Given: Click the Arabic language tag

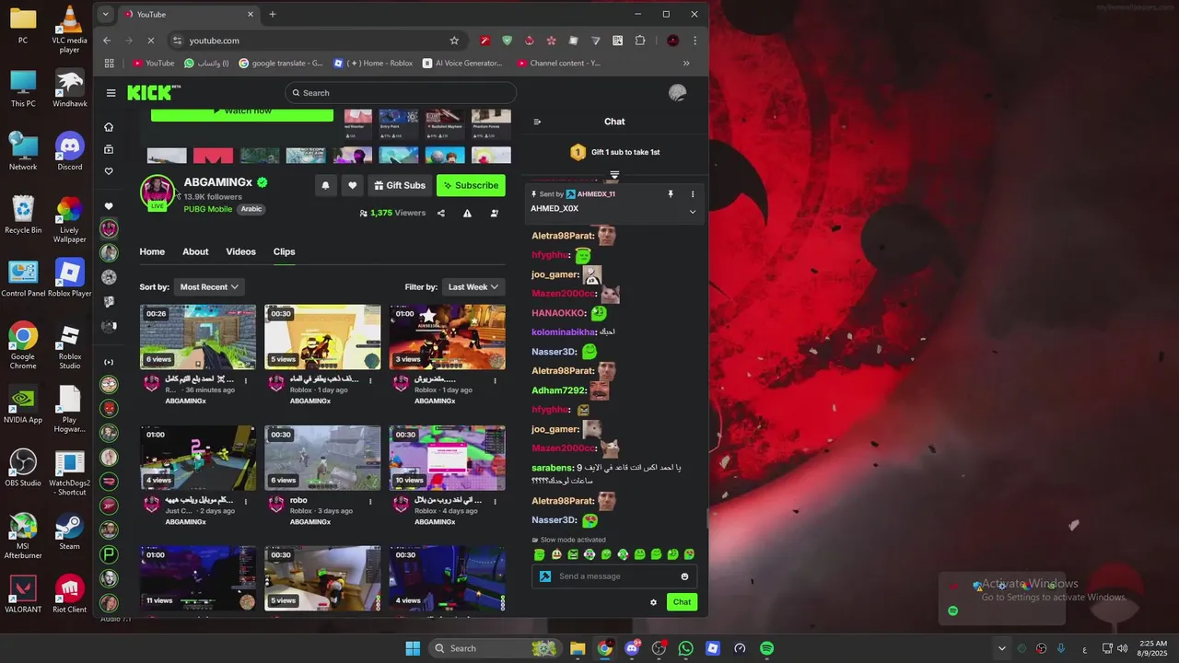Looking at the screenshot, I should pyautogui.click(x=251, y=209).
